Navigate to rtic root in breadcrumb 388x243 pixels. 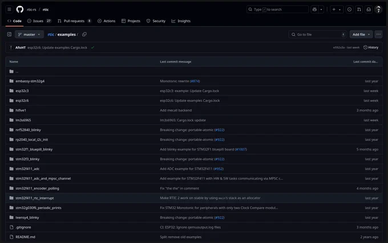pos(51,34)
